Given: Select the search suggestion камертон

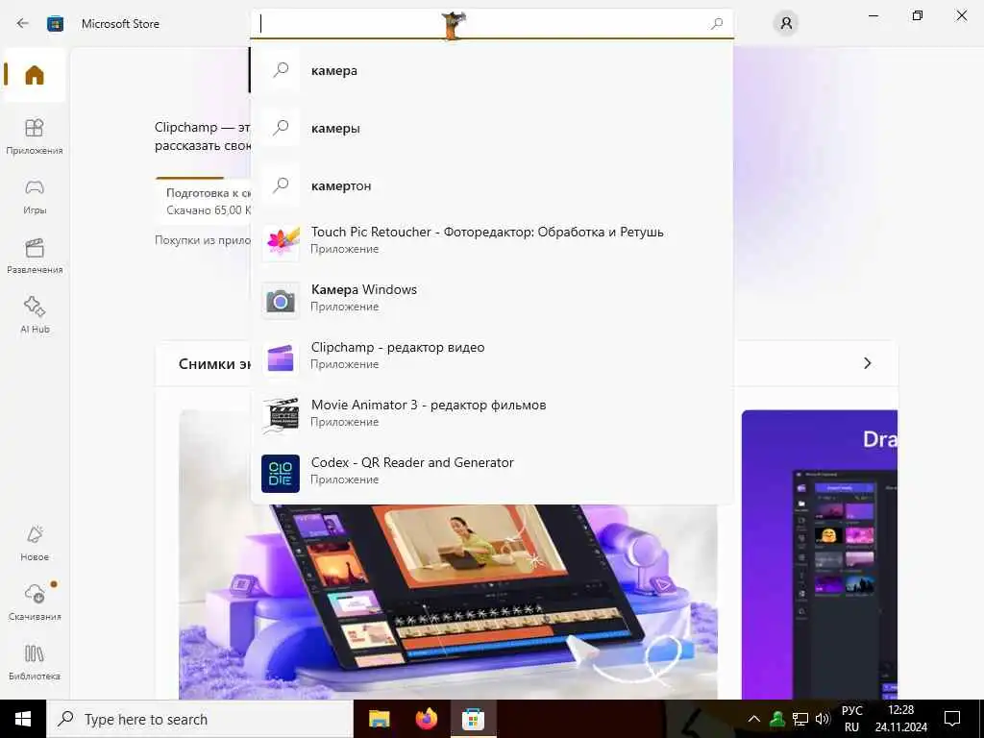Looking at the screenshot, I should tap(491, 185).
